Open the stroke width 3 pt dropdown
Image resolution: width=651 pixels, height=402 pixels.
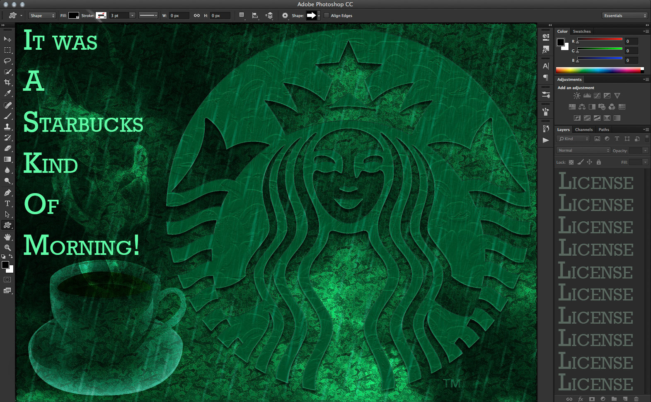(132, 16)
